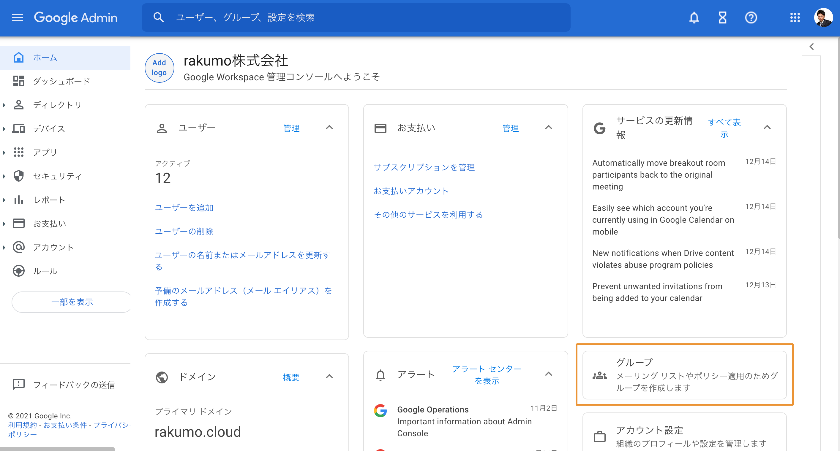Click お支払いアカウント link
Image resolution: width=840 pixels, height=451 pixels.
[x=411, y=191]
